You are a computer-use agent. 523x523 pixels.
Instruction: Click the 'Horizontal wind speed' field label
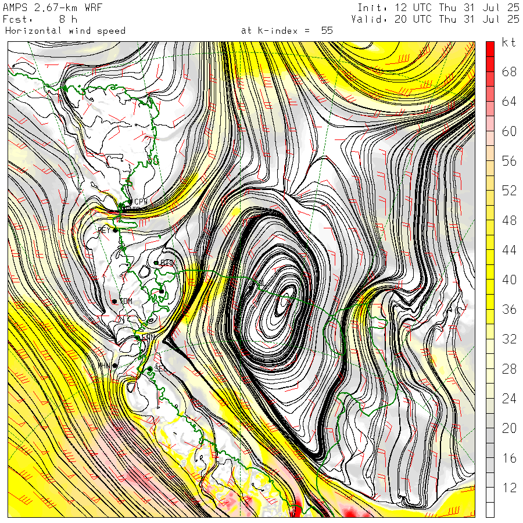65,31
